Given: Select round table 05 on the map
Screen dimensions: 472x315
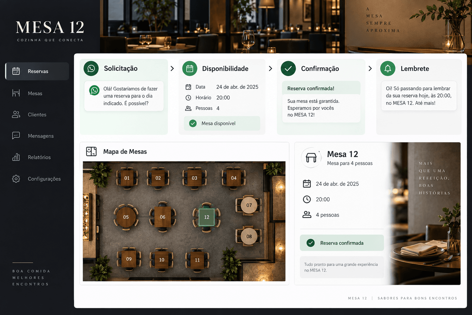Looking at the screenshot, I should pyautogui.click(x=126, y=217).
